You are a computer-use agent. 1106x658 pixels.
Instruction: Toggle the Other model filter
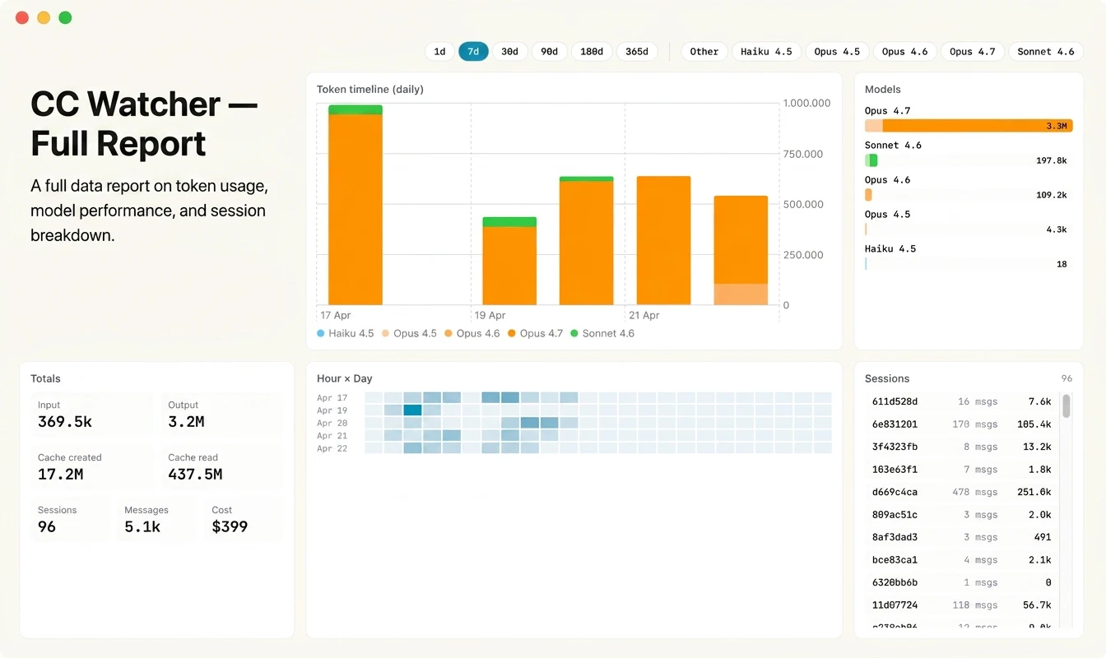[704, 51]
